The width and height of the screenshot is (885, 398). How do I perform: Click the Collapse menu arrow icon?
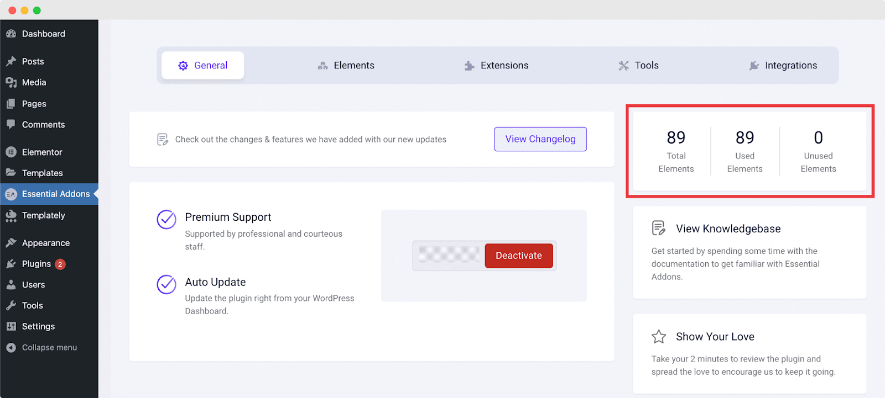(x=11, y=348)
